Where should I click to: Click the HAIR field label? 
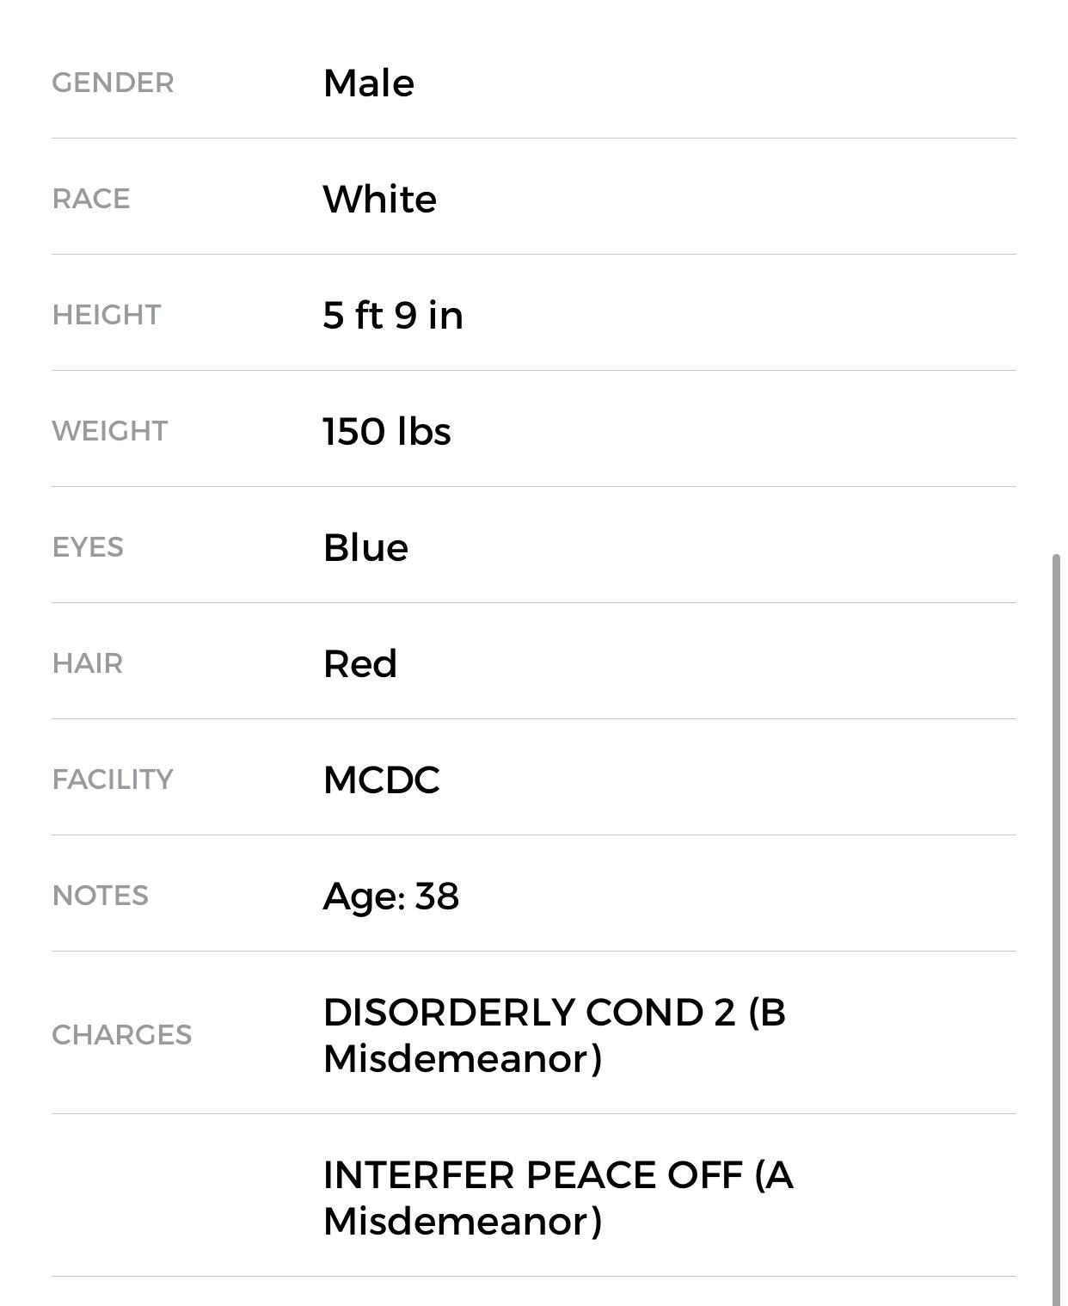coord(88,664)
